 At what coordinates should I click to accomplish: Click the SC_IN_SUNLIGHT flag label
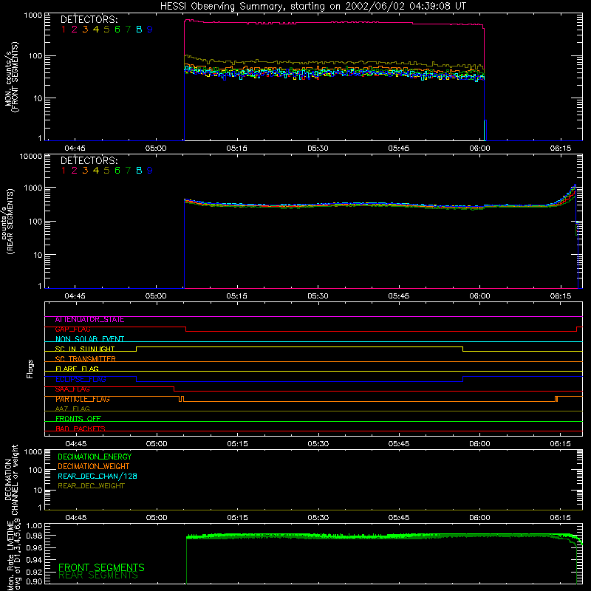tap(85, 349)
